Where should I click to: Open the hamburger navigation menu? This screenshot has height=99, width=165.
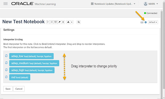5,4
